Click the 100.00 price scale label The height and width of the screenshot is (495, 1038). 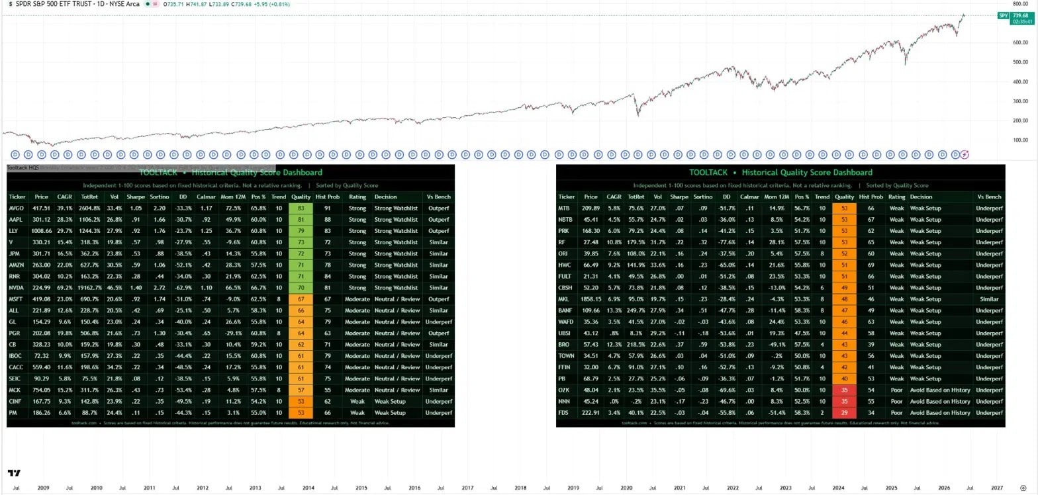click(x=1019, y=140)
